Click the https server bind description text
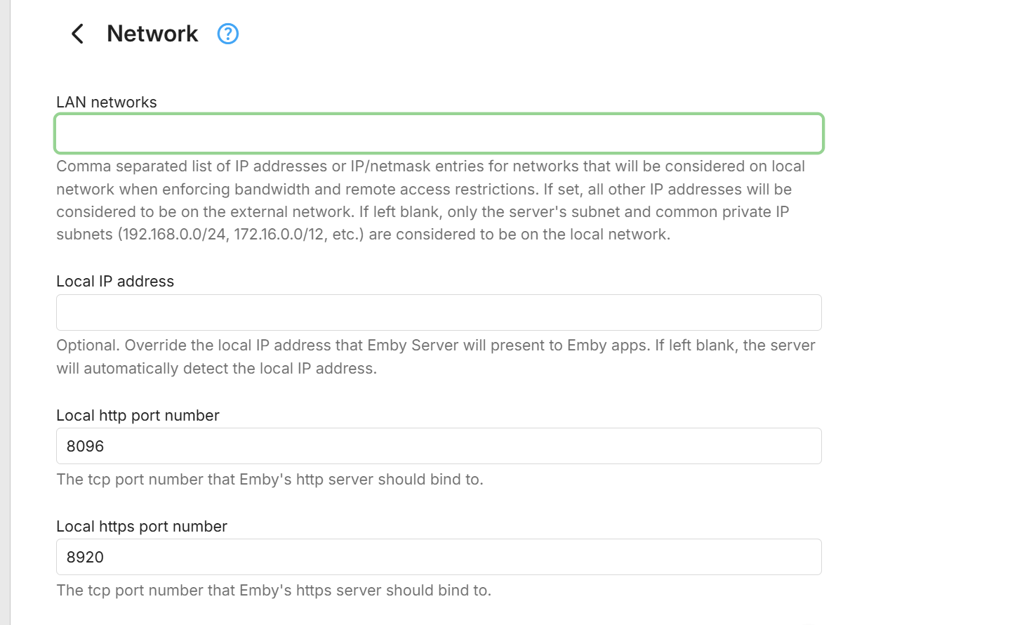Viewport: 1029px width, 625px height. (x=274, y=591)
